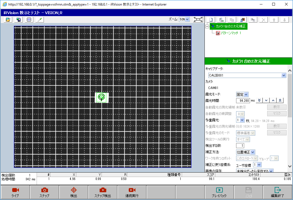
Task: Start 連続実行 continuous run
Action: click(x=132, y=192)
